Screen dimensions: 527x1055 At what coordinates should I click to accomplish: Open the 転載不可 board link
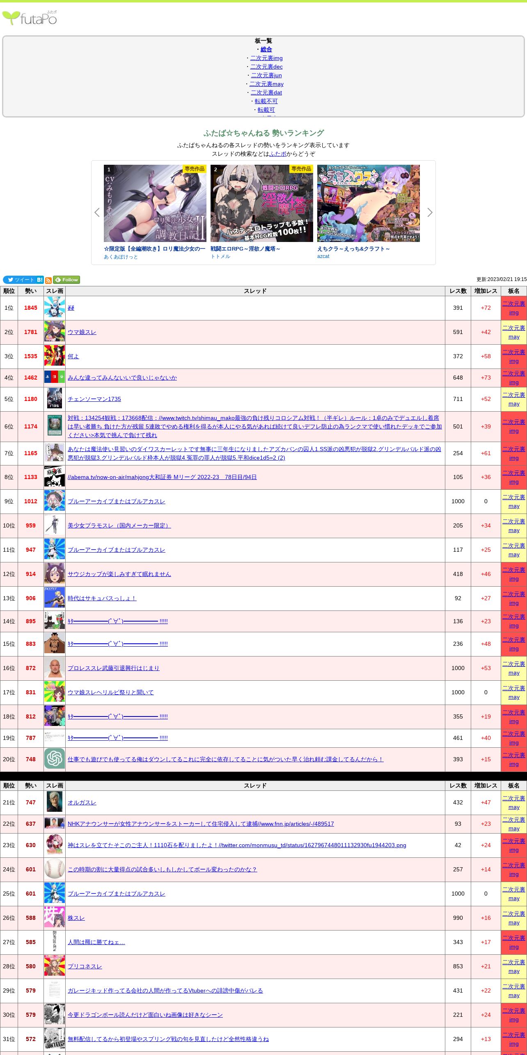click(x=266, y=101)
